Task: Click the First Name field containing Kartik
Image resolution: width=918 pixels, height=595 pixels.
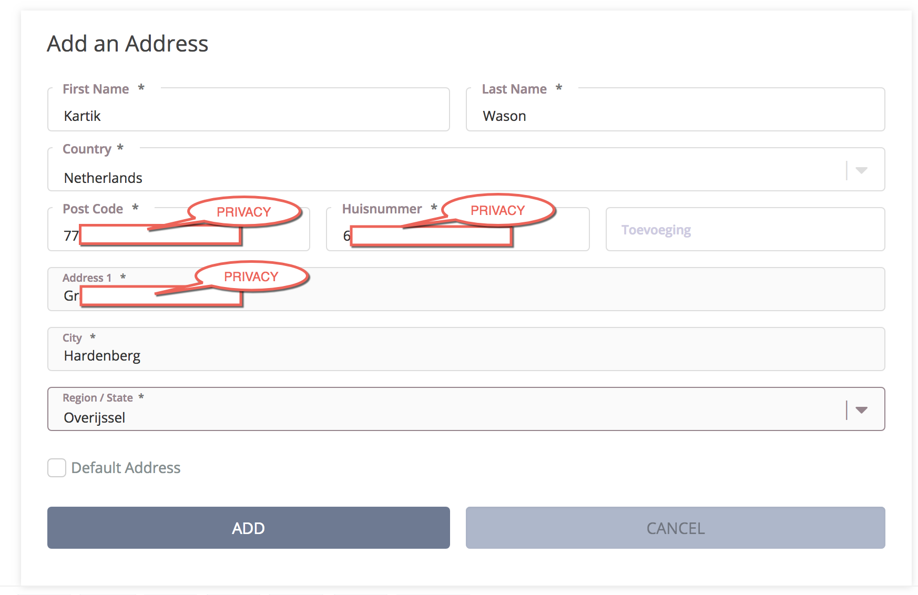Action: [x=248, y=116]
